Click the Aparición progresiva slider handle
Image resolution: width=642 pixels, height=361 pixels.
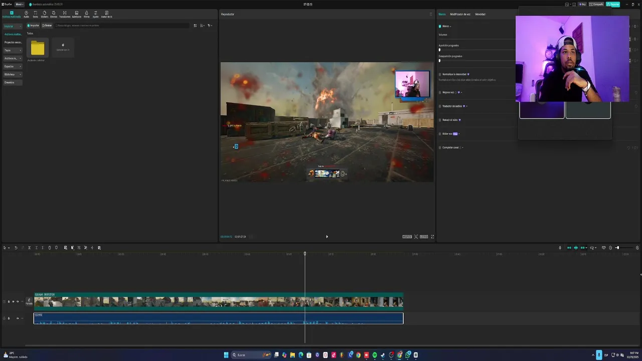click(x=439, y=50)
